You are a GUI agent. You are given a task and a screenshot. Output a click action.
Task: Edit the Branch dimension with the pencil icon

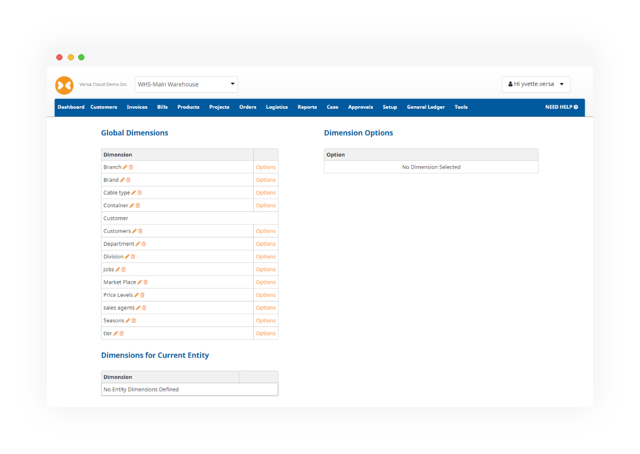pos(125,167)
